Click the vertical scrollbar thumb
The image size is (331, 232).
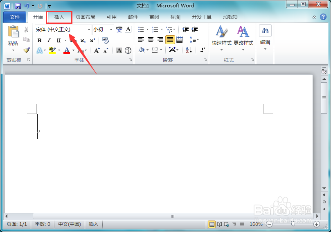coord(324,98)
